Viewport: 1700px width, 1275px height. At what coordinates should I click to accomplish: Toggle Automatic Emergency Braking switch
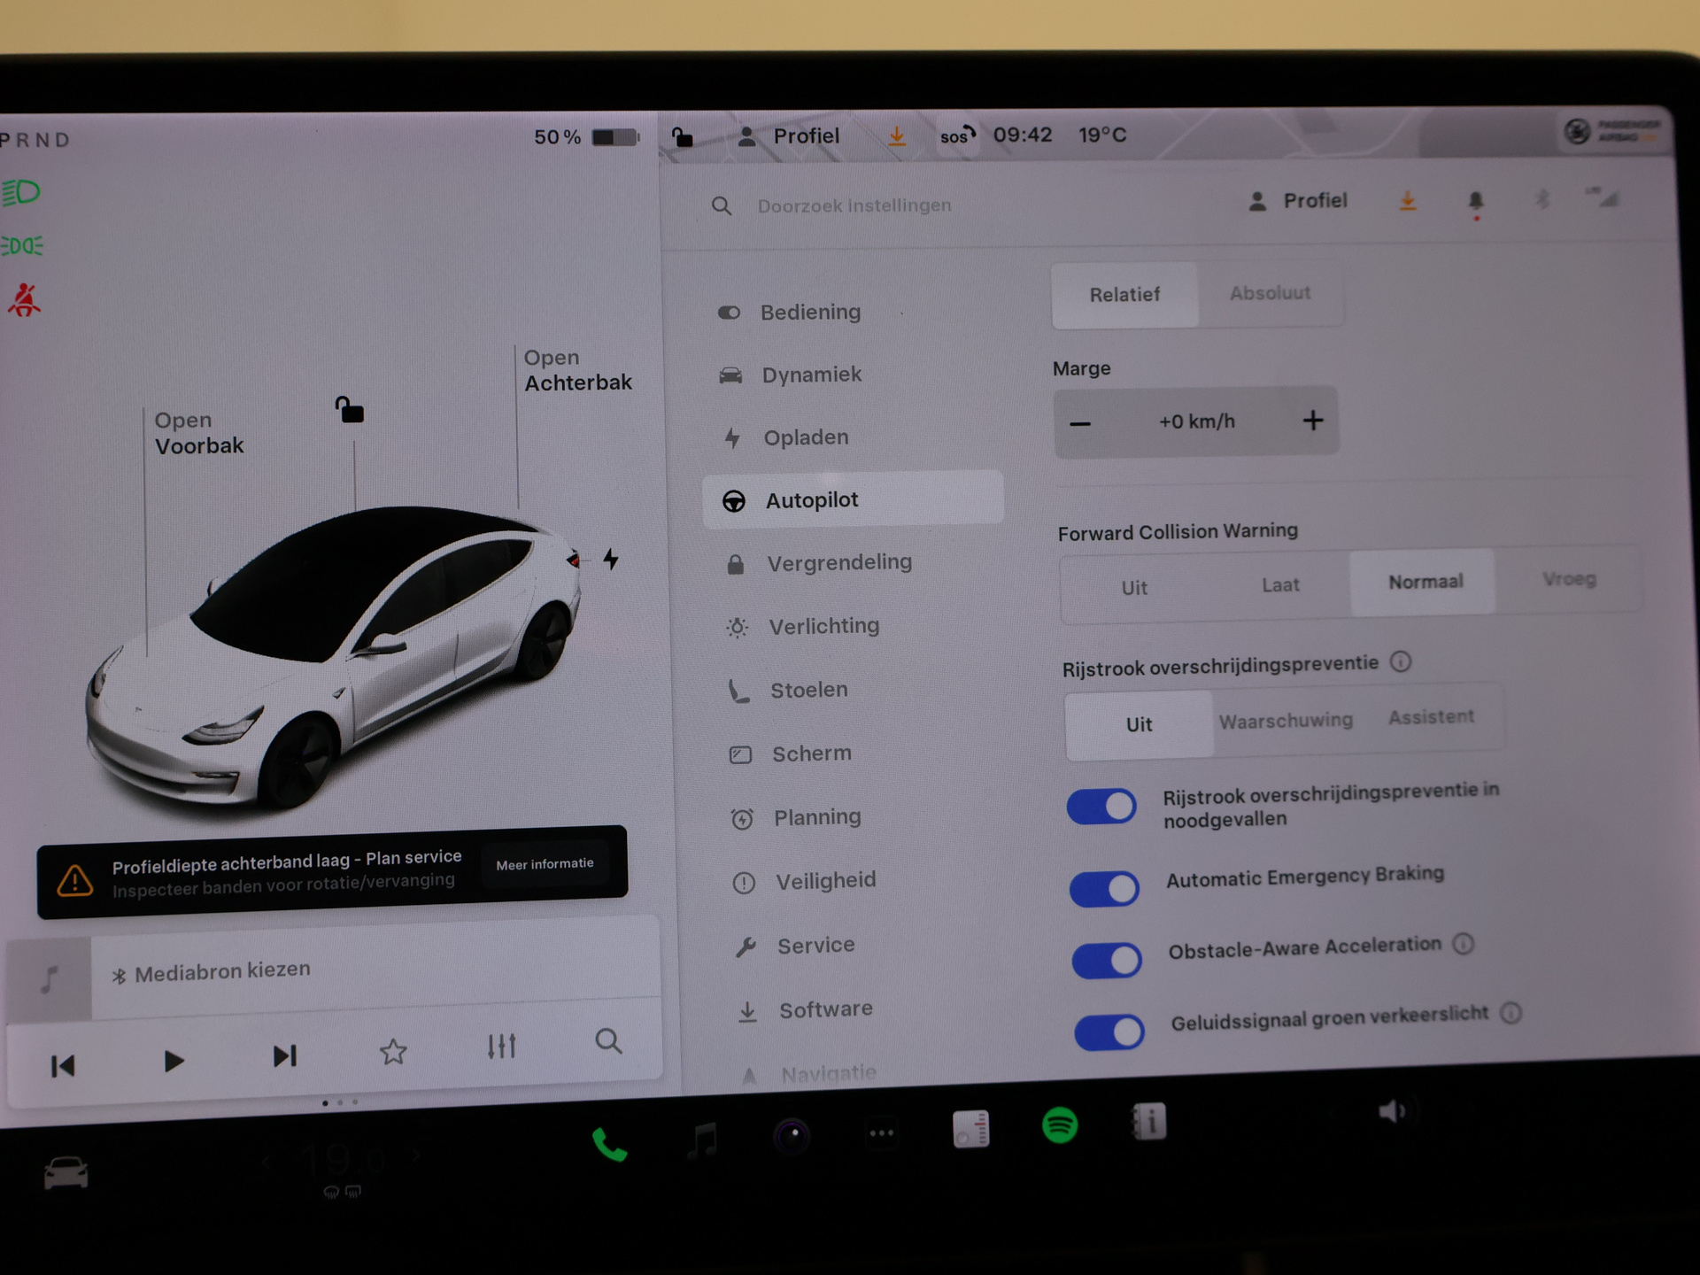pos(1104,888)
